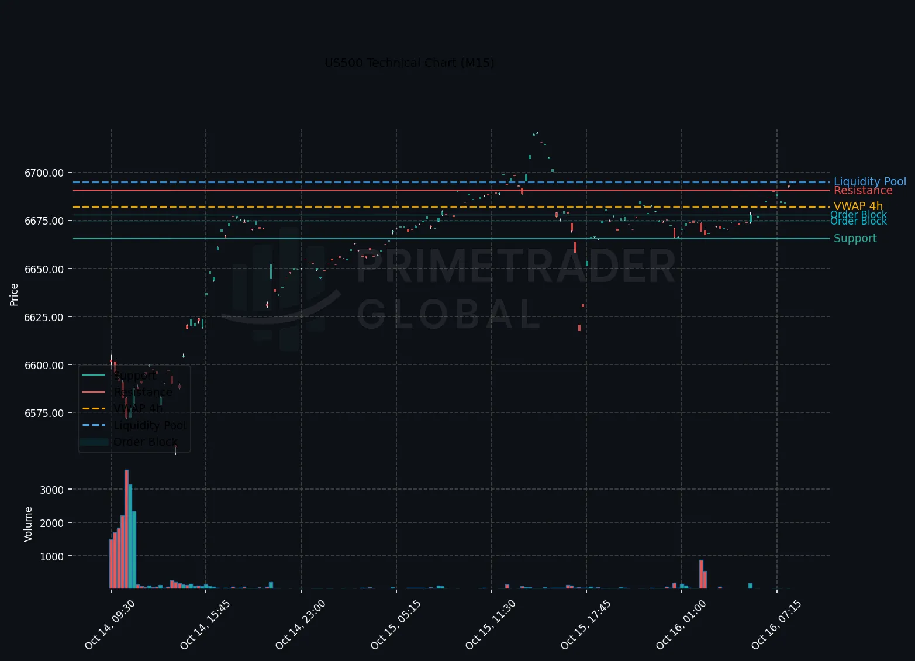Click the Resistance label at right edge
This screenshot has height=661, width=915.
tap(863, 191)
